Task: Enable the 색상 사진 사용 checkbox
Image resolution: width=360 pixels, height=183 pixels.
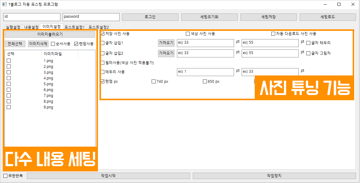Action: (188, 34)
